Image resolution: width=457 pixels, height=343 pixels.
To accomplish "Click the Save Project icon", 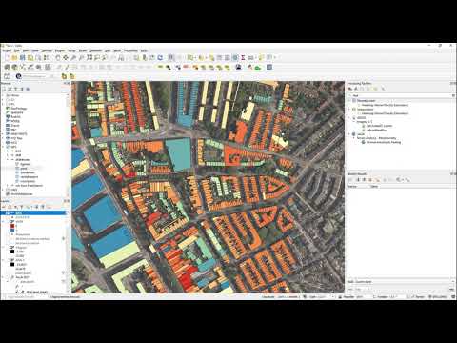I will [22, 57].
